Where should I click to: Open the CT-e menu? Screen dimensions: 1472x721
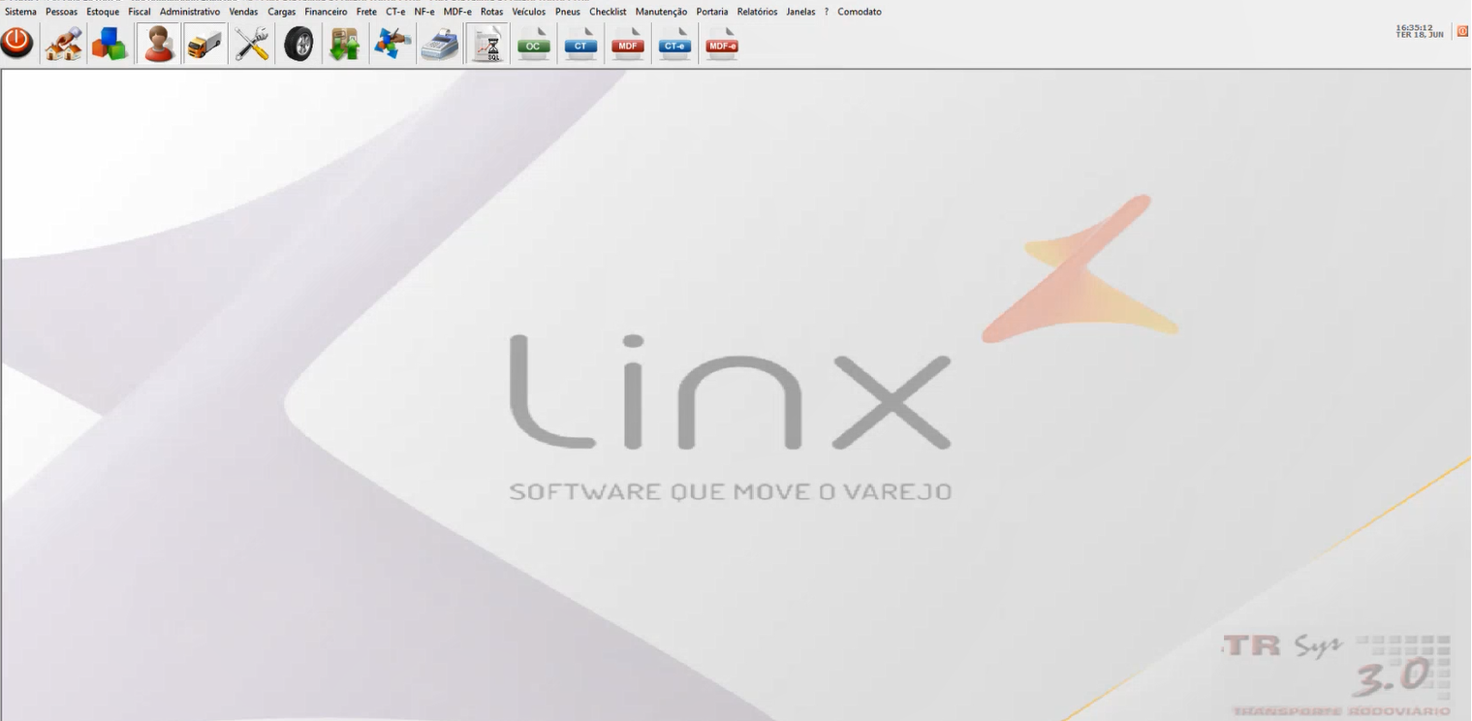coord(395,12)
